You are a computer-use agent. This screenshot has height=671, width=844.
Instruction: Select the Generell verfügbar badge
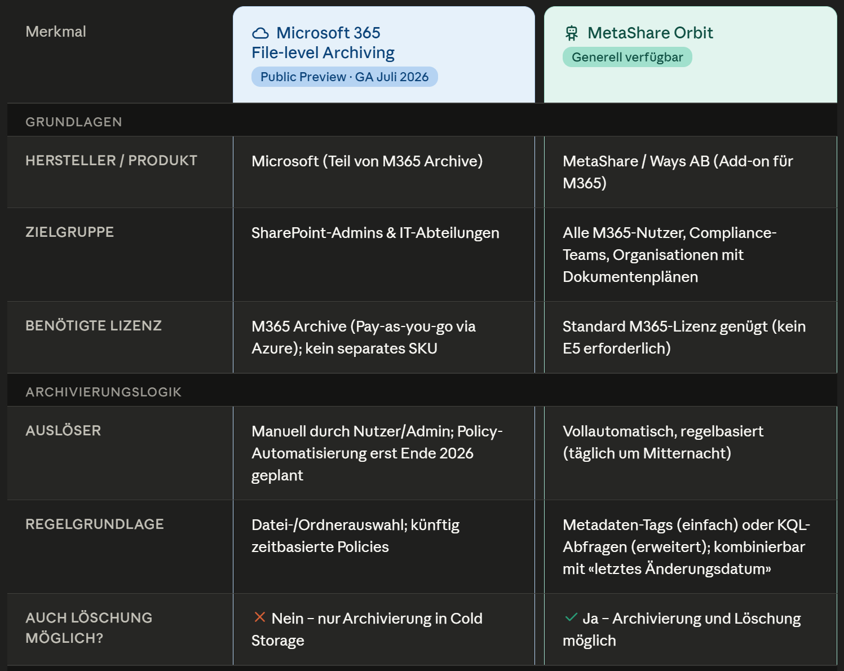pyautogui.click(x=627, y=57)
